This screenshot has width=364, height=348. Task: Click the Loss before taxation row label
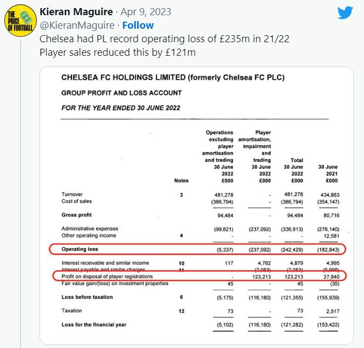coord(87,297)
